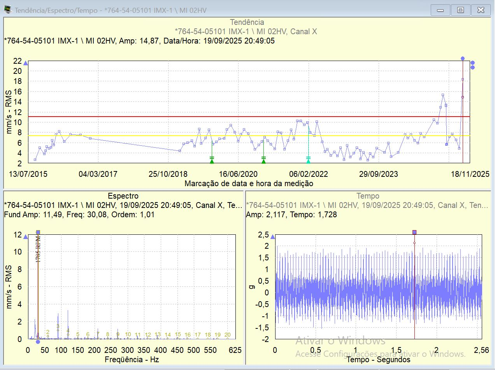Click the blue triangle on the spectrum amplitude axis
The height and width of the screenshot is (370, 495).
(x=25, y=237)
